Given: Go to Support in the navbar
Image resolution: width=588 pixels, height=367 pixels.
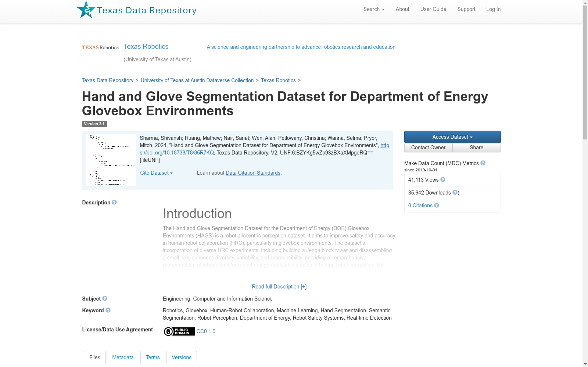Looking at the screenshot, I should pyautogui.click(x=466, y=9).
